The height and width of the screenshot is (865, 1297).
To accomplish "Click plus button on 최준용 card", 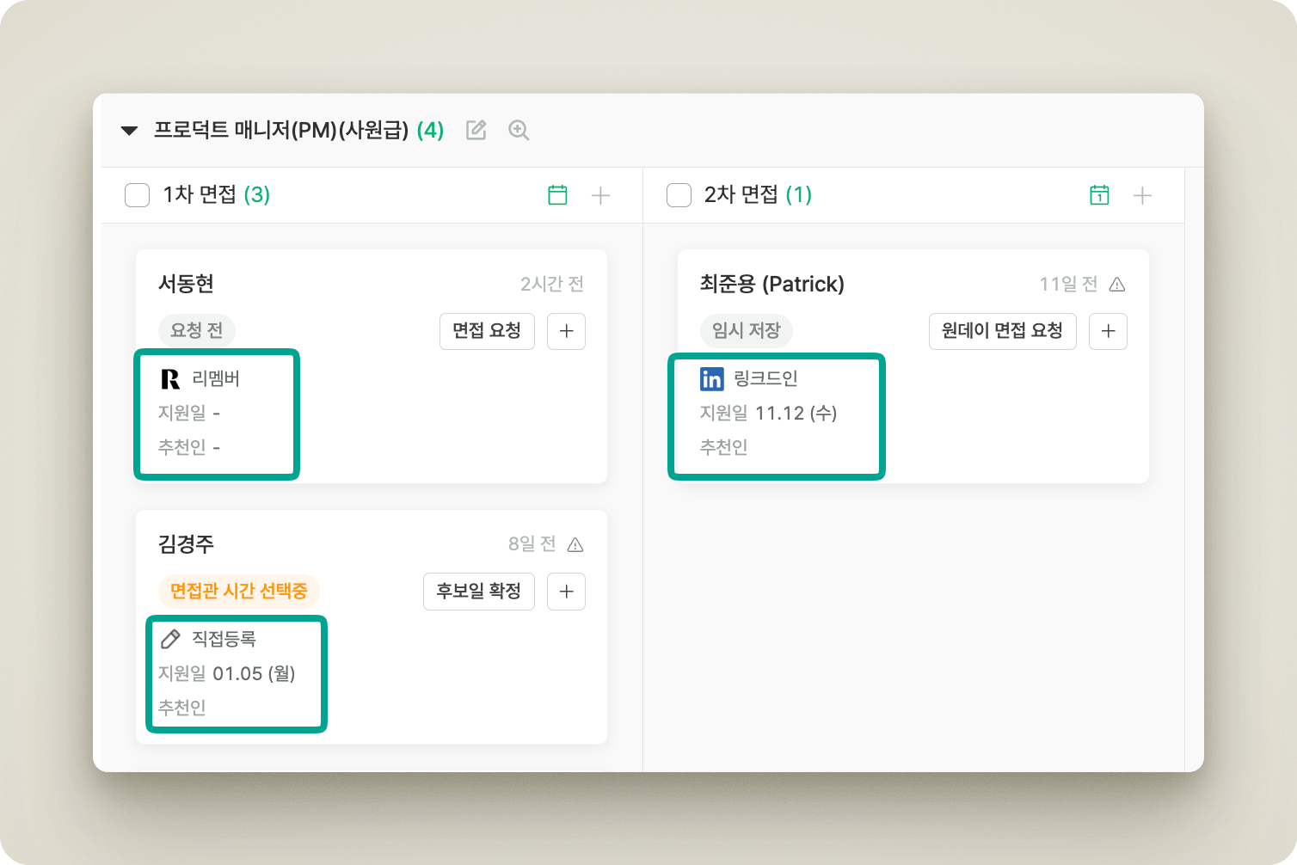I will click(x=1108, y=331).
